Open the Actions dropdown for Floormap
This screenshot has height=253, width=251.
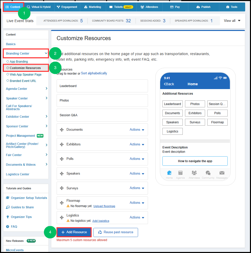click(137, 203)
